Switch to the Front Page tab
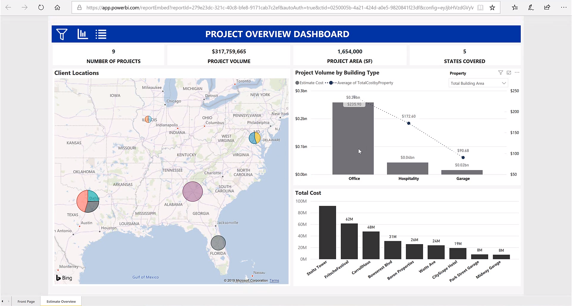572x306 pixels. tap(26, 301)
